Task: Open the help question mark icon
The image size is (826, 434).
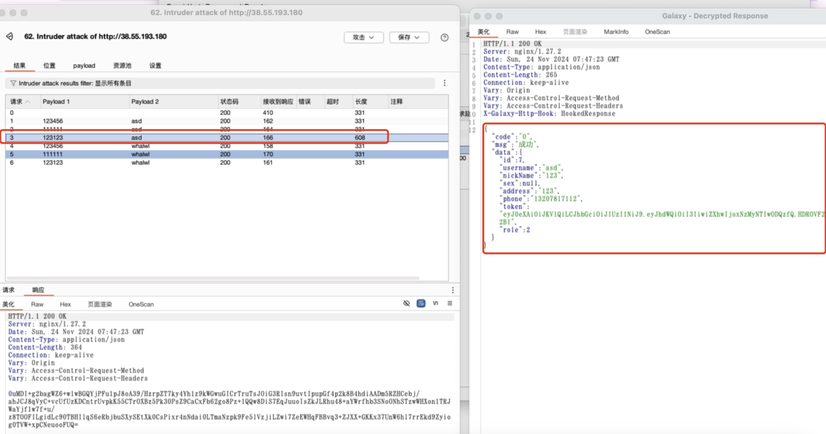Action: pos(444,38)
